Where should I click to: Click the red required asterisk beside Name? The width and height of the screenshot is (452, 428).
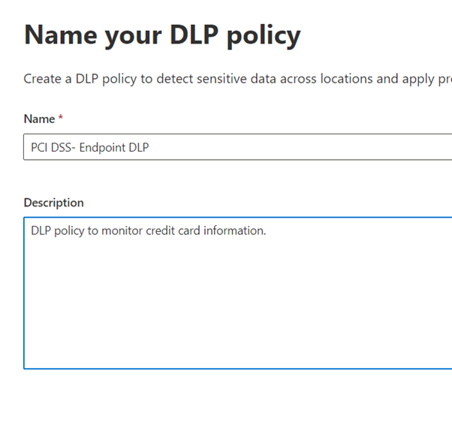point(61,118)
